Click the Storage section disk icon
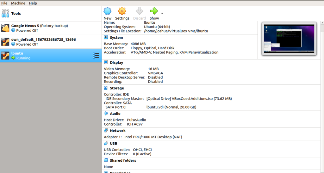The image size is (324, 173). 106,88
